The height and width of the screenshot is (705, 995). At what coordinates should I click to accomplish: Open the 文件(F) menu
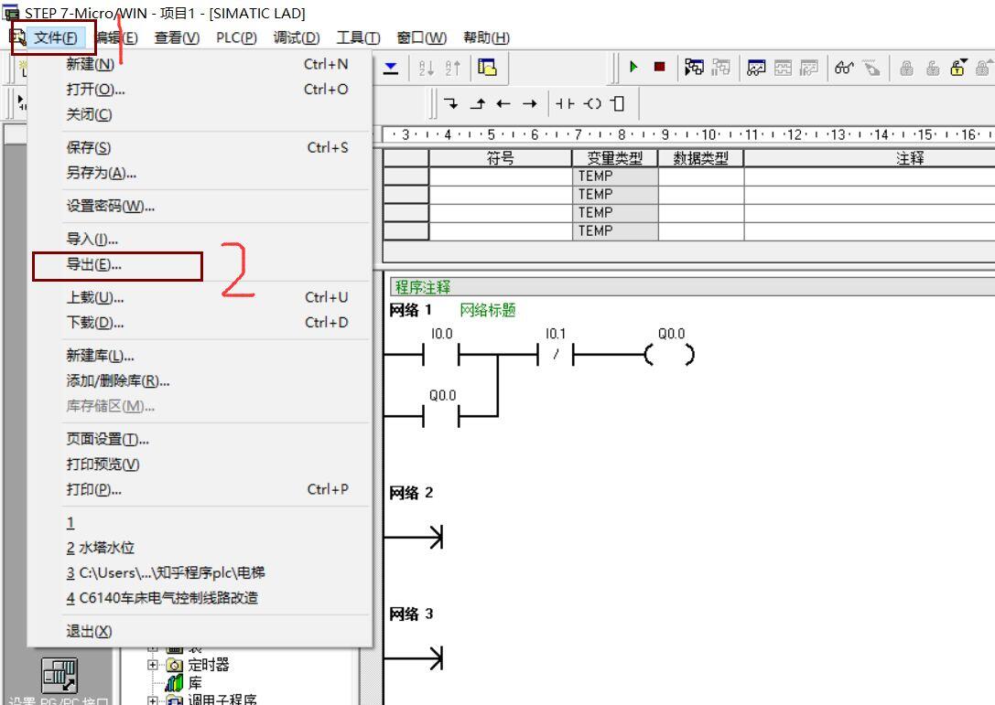55,37
